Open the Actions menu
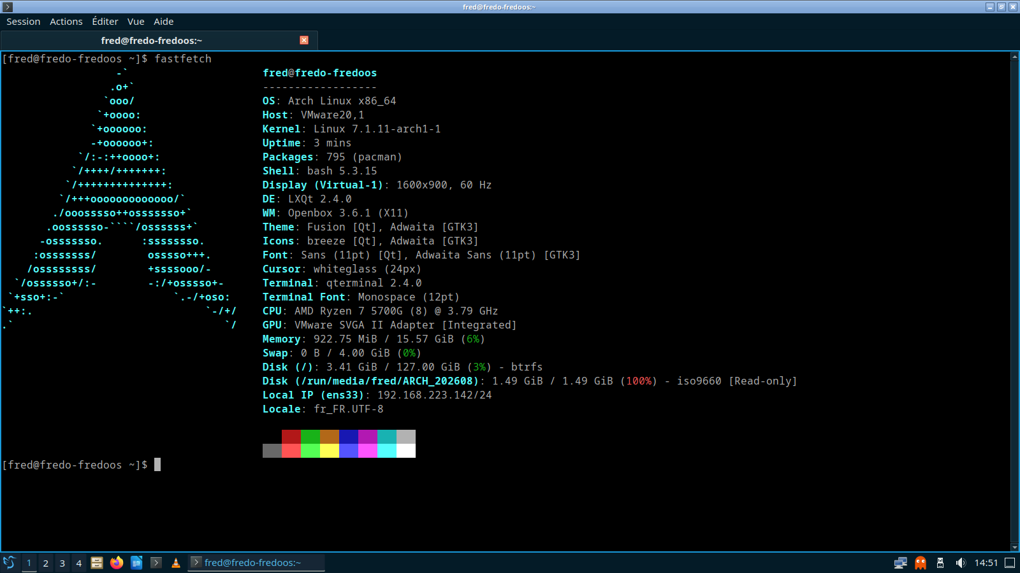 [66, 22]
